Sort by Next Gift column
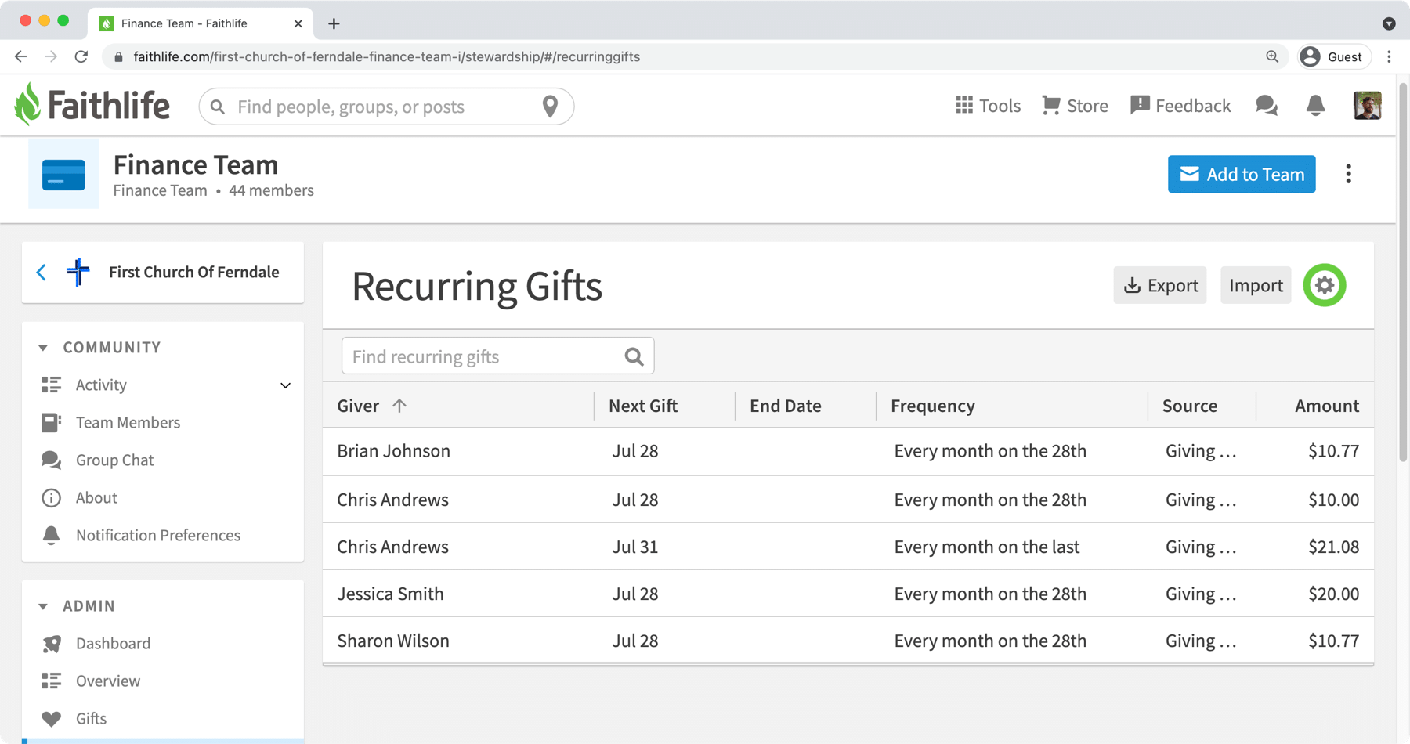 tap(642, 406)
